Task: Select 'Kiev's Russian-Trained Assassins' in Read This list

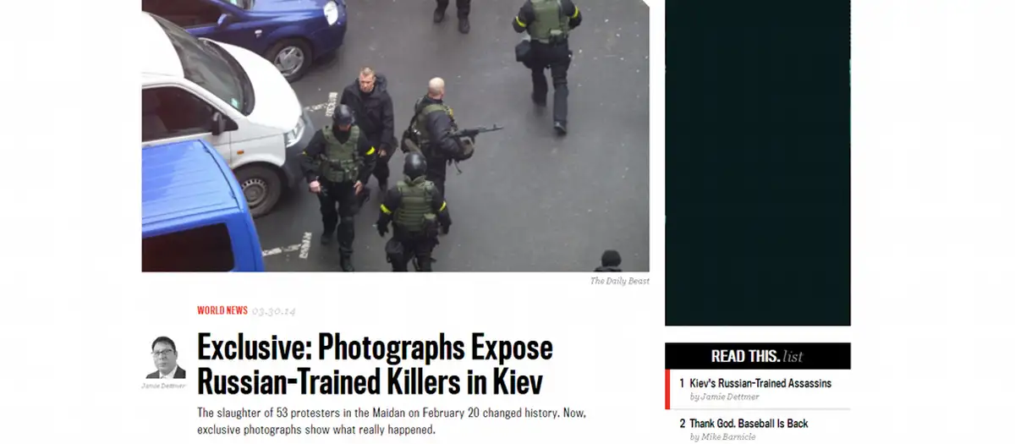Action: [x=760, y=383]
